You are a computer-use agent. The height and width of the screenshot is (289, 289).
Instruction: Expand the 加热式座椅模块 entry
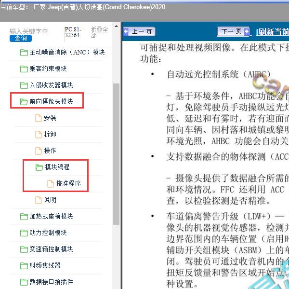coord(51,216)
